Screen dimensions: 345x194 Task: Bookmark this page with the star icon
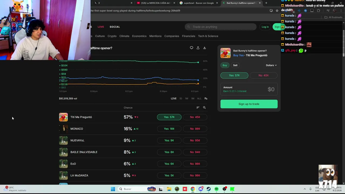coord(277,11)
